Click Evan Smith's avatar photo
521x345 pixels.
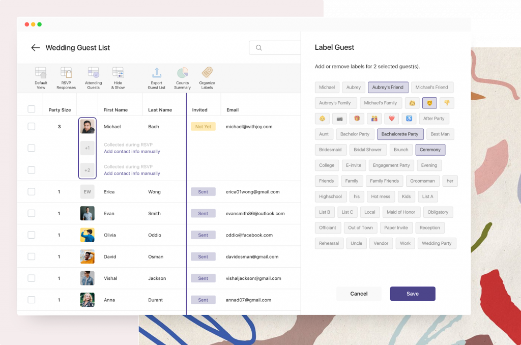(88, 213)
